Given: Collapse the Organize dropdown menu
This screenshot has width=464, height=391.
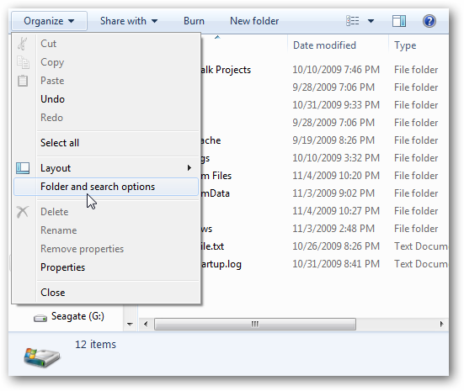Looking at the screenshot, I should [x=49, y=21].
